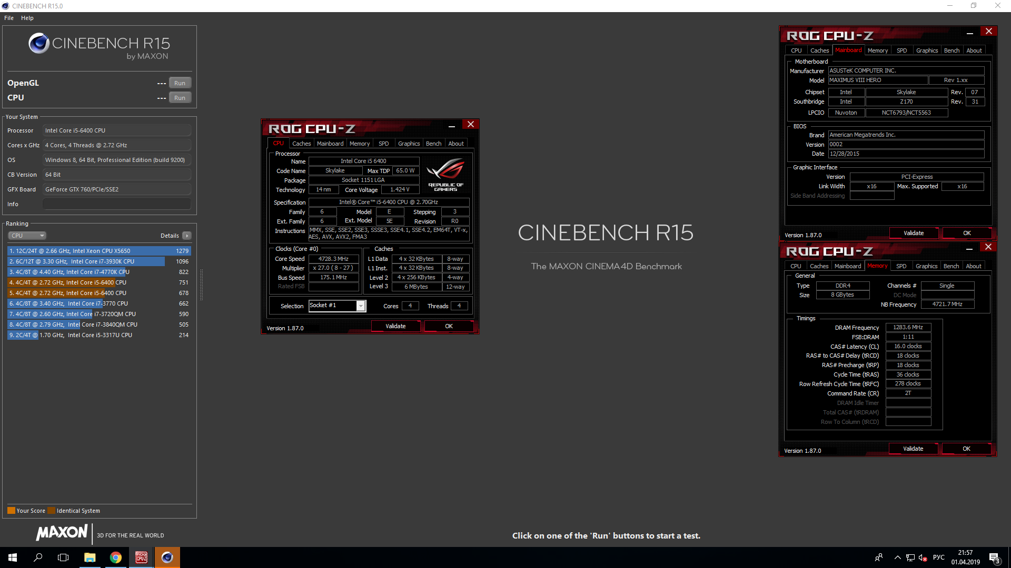Open Bench tab in center CPU-Z
Image resolution: width=1011 pixels, height=568 pixels.
(434, 144)
